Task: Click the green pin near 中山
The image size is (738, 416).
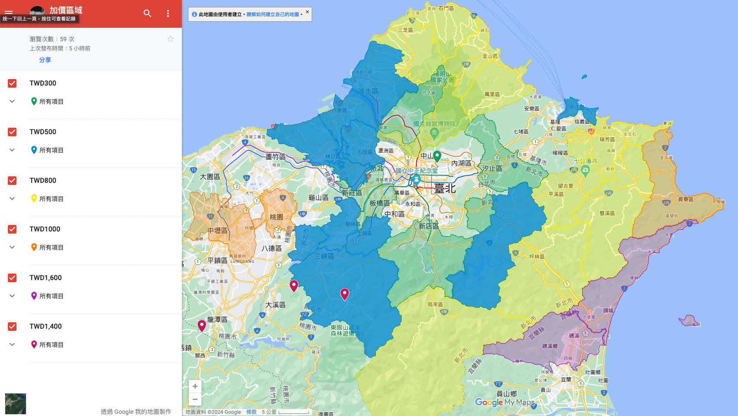Action: pos(437,156)
